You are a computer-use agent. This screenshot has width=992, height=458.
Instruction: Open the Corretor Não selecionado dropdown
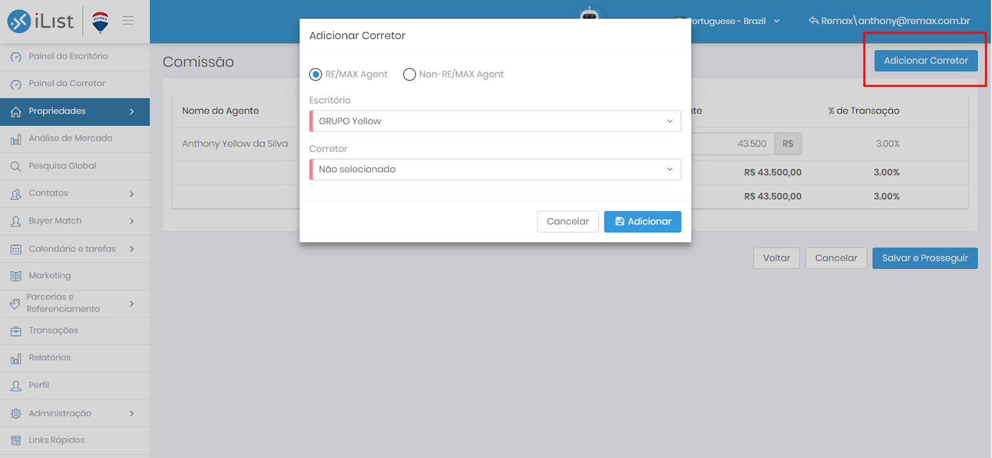coord(495,169)
